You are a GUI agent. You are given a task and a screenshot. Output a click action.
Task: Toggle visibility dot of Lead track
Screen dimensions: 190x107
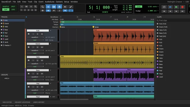point(1,39)
